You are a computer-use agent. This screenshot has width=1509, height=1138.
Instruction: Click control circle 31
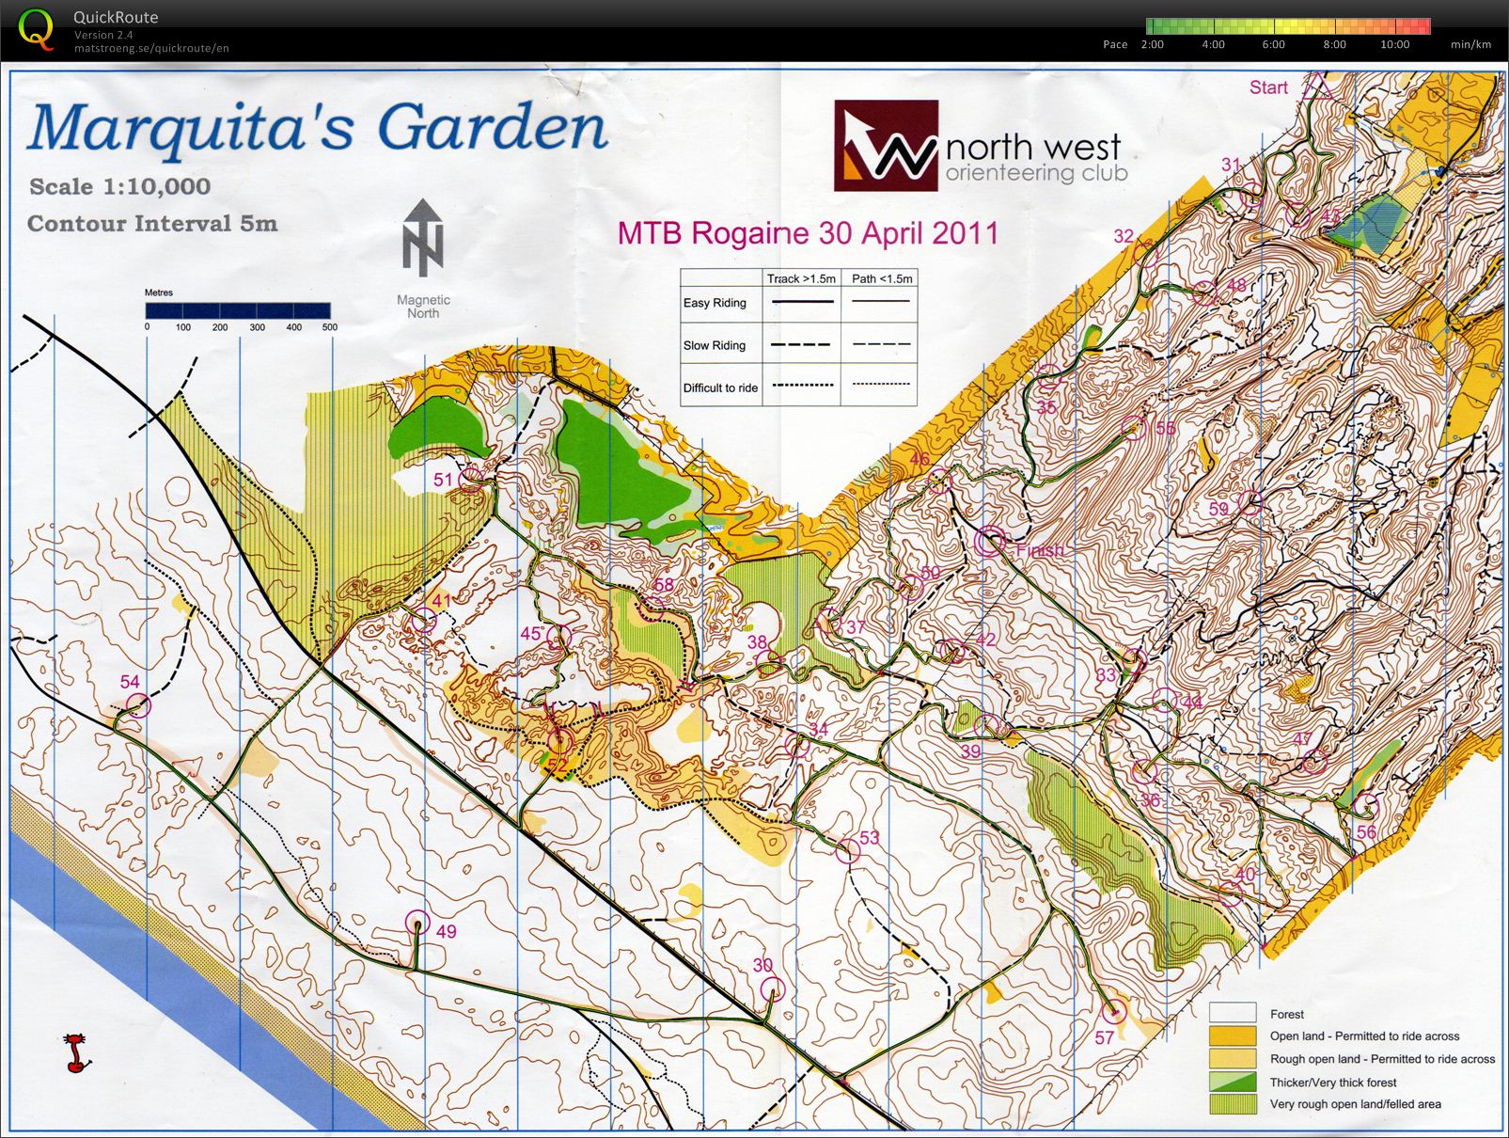pyautogui.click(x=1251, y=196)
